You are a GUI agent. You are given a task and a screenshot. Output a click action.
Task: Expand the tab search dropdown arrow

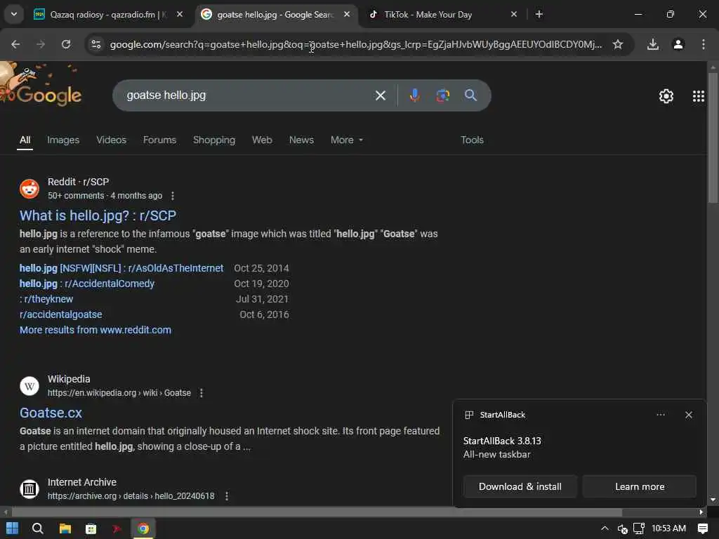tap(14, 14)
